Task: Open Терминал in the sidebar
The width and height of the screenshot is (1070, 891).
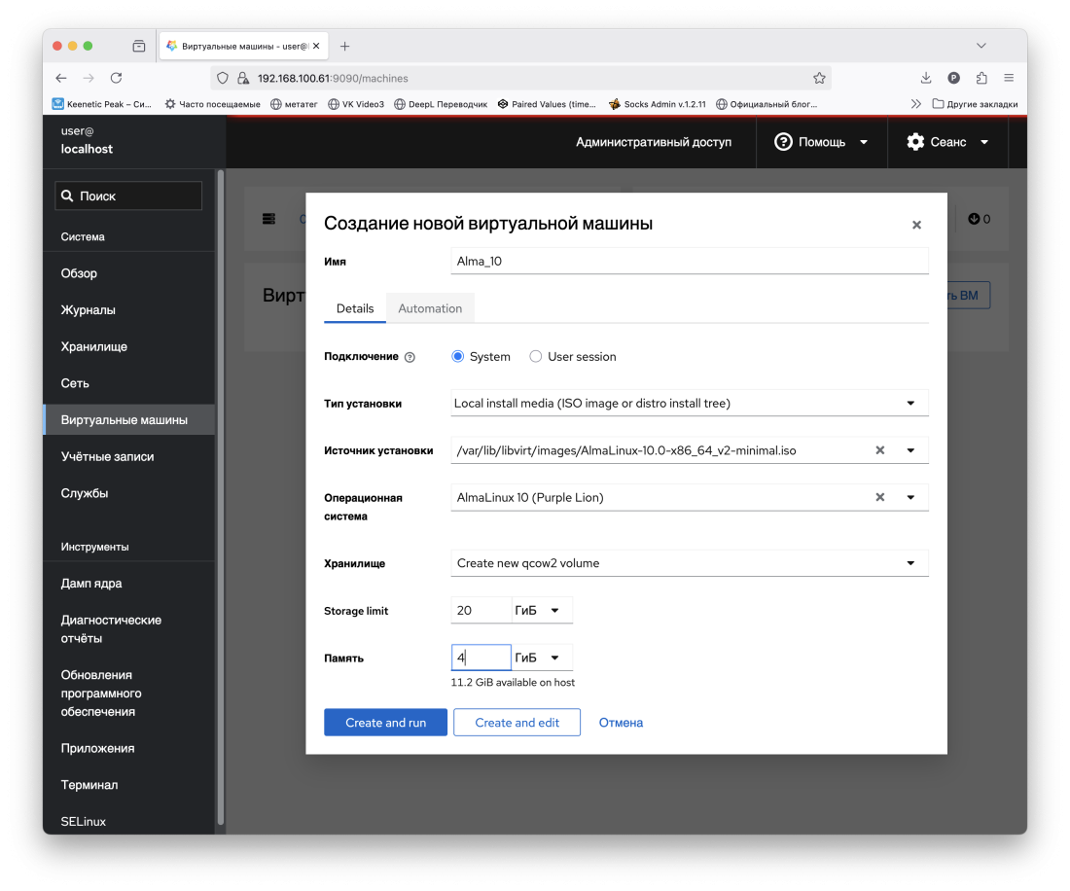Action: tap(89, 785)
